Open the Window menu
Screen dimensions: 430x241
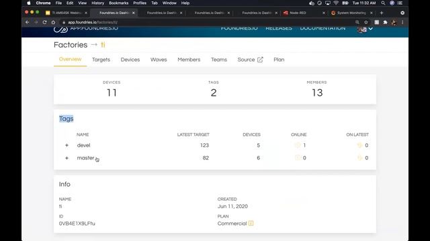pos(169,3)
